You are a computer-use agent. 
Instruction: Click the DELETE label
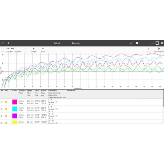pyautogui.click(x=148, y=52)
